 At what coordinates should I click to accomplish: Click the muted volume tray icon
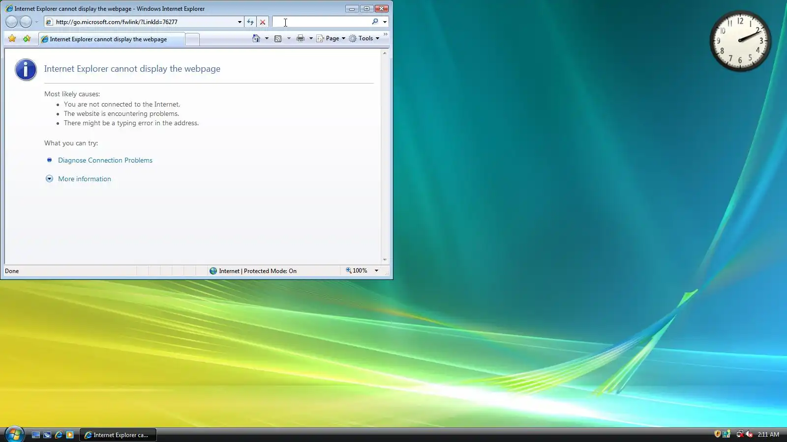(x=749, y=434)
